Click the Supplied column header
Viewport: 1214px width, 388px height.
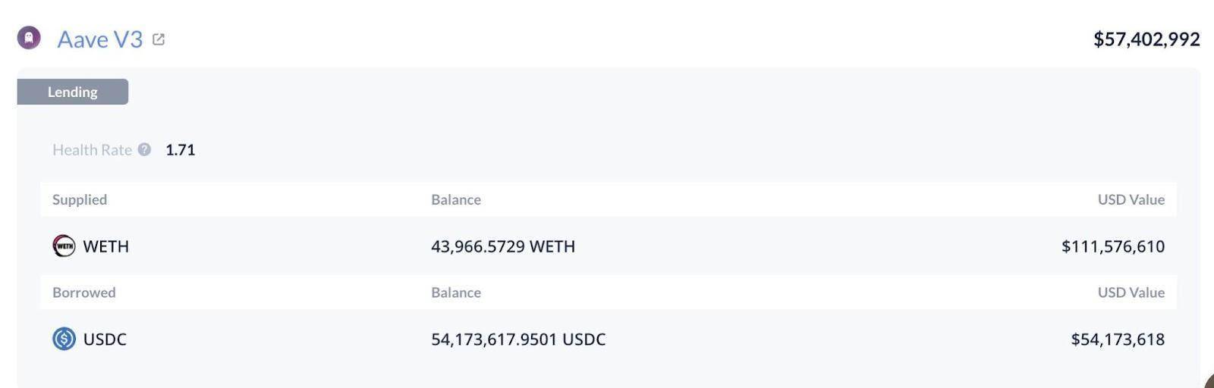coord(80,199)
